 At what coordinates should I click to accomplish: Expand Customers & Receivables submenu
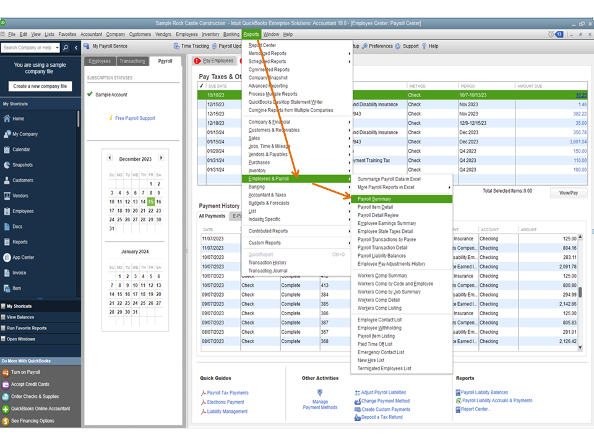297,130
